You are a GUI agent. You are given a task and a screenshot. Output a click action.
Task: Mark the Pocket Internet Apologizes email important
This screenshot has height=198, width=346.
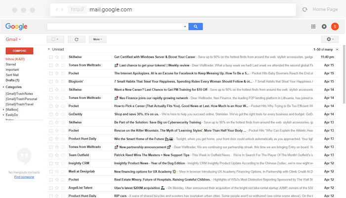63,73
